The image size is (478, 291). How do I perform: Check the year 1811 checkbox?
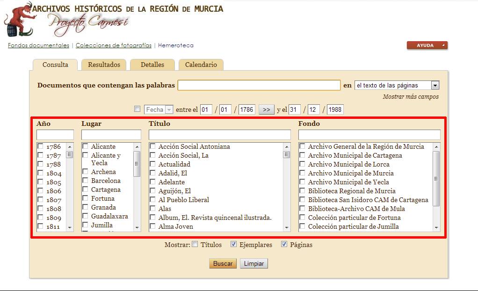pos(40,226)
